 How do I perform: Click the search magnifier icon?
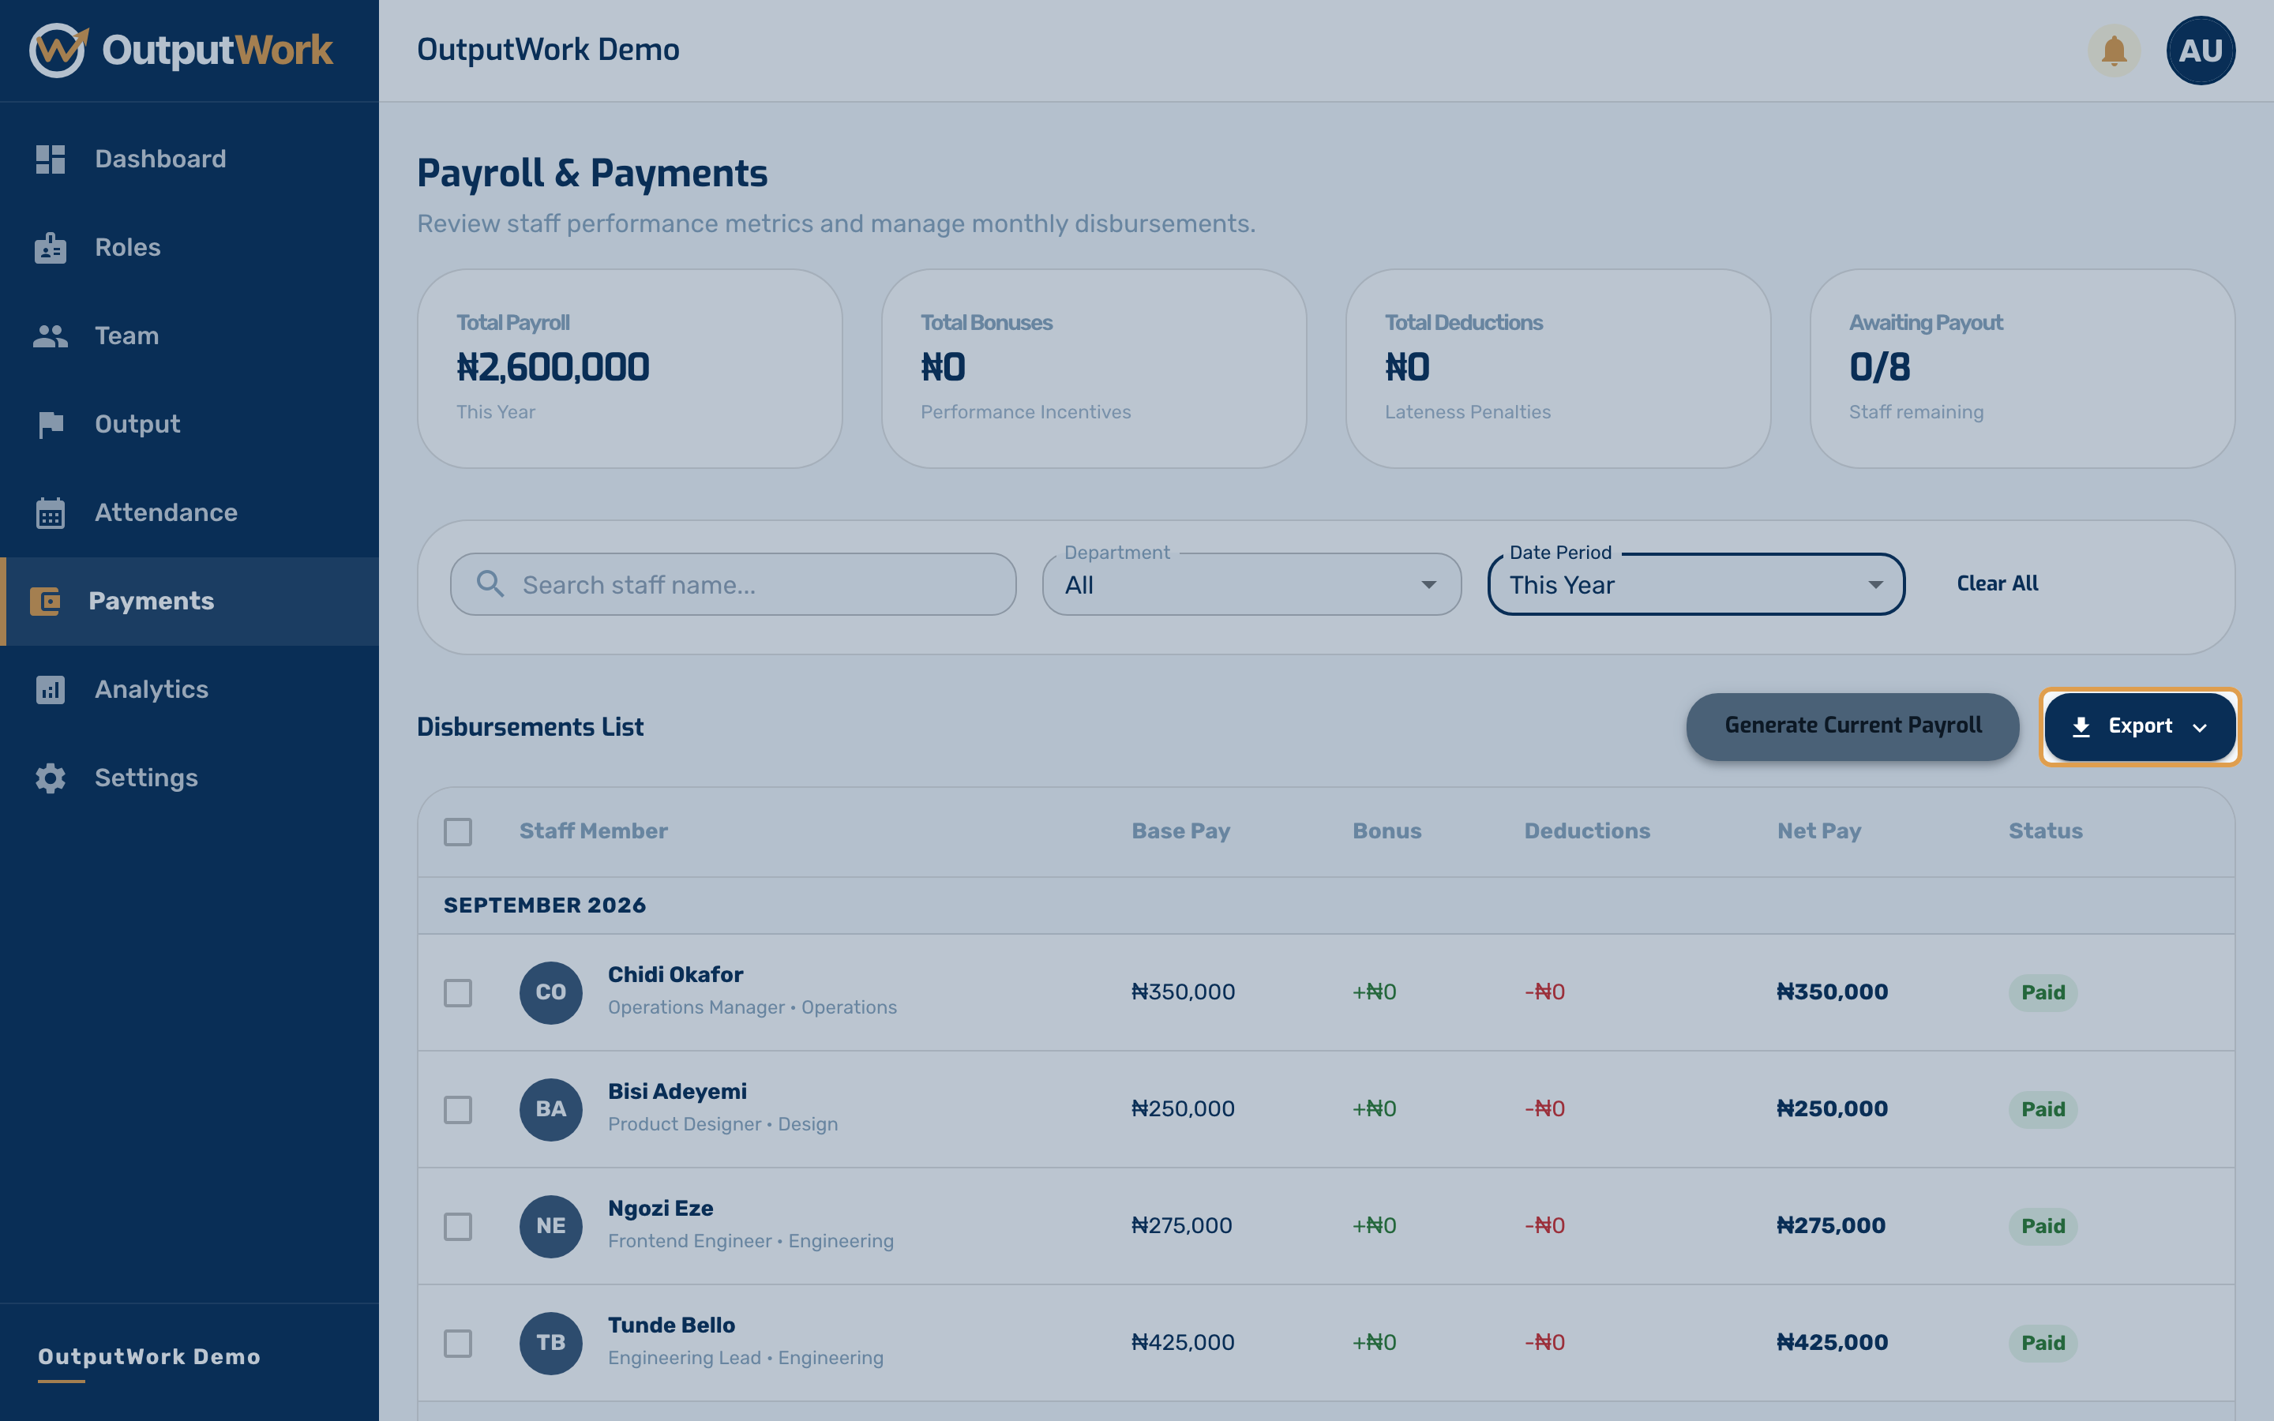[490, 583]
